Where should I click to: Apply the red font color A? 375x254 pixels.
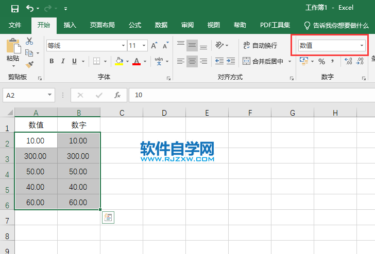[137, 61]
